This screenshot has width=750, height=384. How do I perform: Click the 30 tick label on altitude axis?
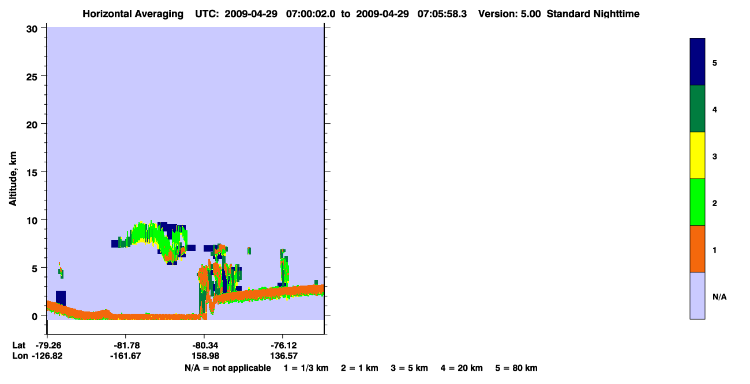click(x=33, y=28)
